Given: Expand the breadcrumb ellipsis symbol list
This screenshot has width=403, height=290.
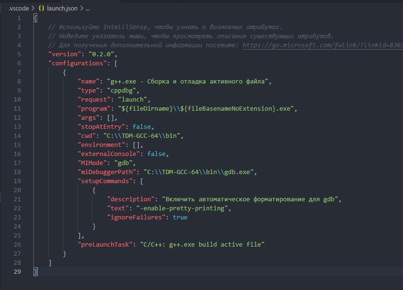Looking at the screenshot, I should [88, 9].
